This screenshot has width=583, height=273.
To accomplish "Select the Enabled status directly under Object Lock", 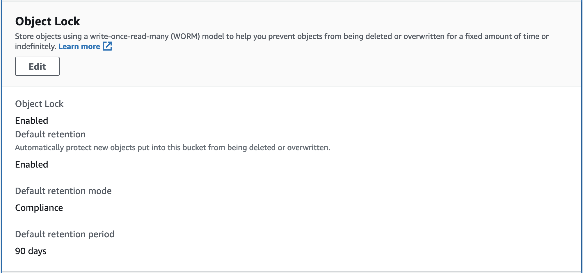I will (31, 121).
